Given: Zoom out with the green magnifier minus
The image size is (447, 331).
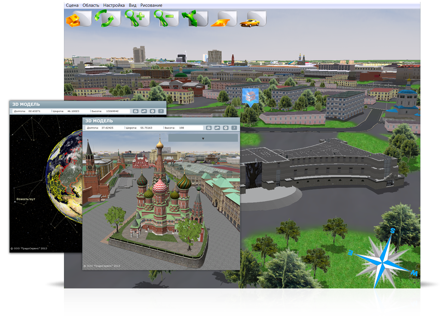Looking at the screenshot, I should 166,19.
